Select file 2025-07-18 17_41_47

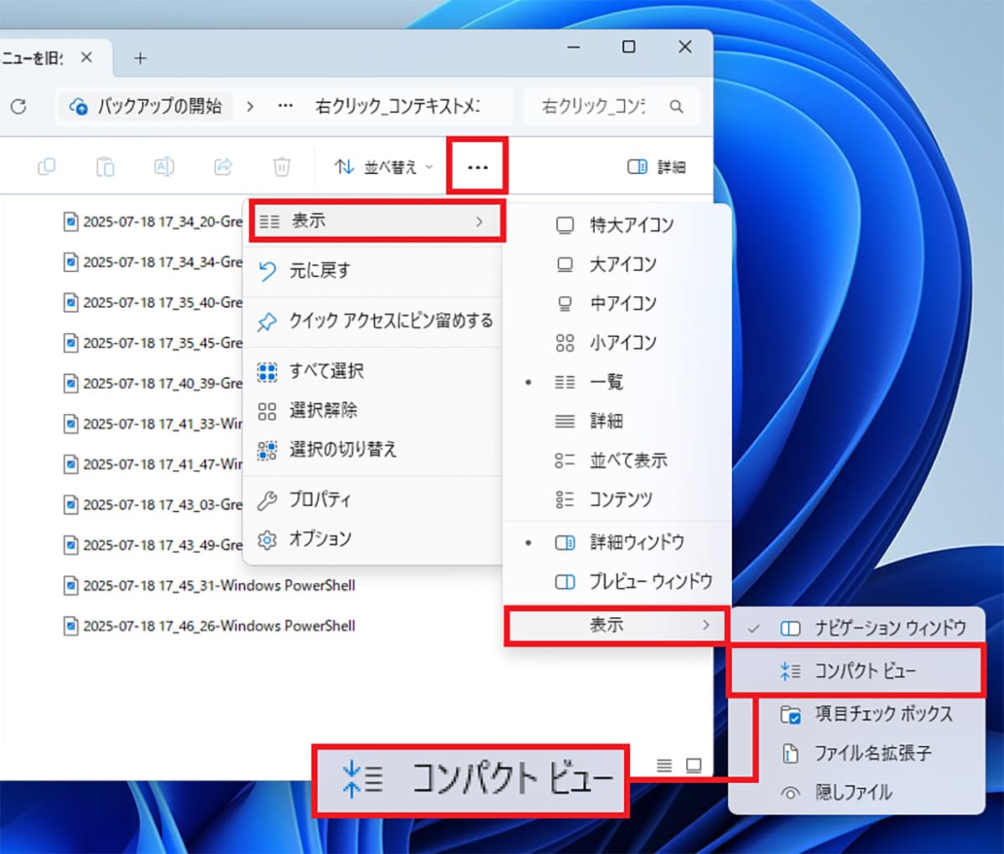tap(153, 463)
